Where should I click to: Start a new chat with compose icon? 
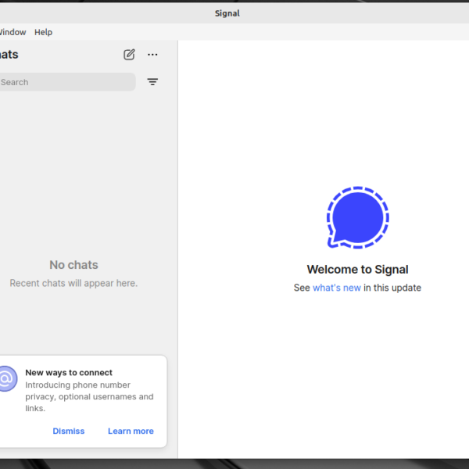(129, 55)
